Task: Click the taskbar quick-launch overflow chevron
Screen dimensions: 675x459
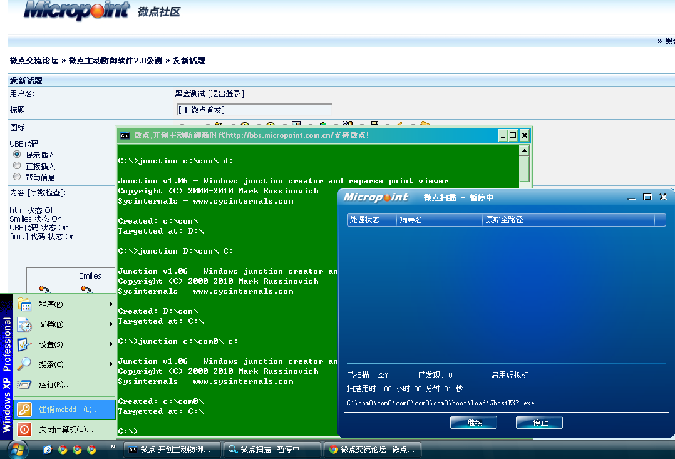Action: point(113,446)
